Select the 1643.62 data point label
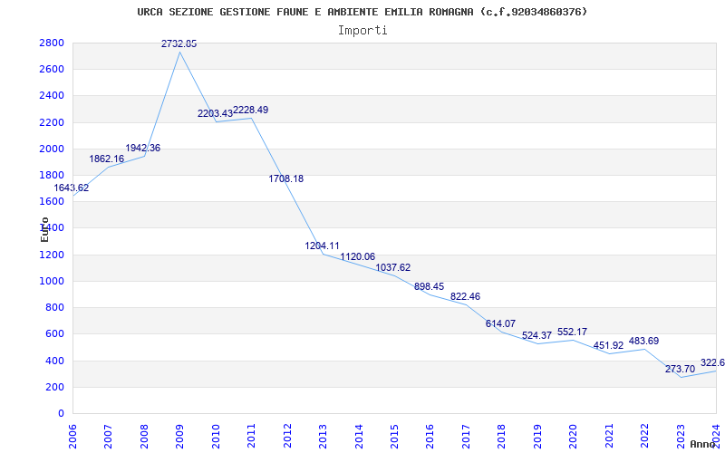This screenshot has height=453, width=725. pyautogui.click(x=72, y=188)
